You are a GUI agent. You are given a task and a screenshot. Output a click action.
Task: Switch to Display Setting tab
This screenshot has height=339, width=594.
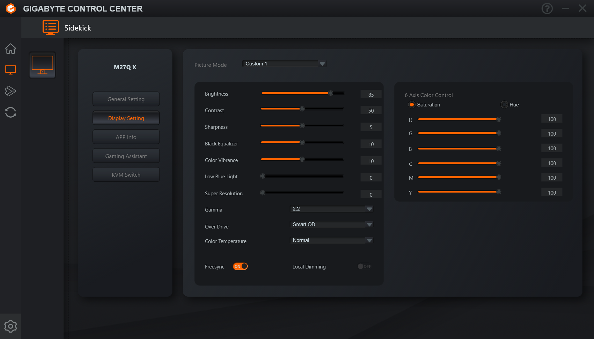click(x=126, y=118)
